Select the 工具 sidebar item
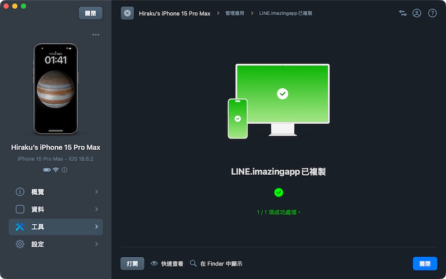446x279 pixels. (x=56, y=227)
